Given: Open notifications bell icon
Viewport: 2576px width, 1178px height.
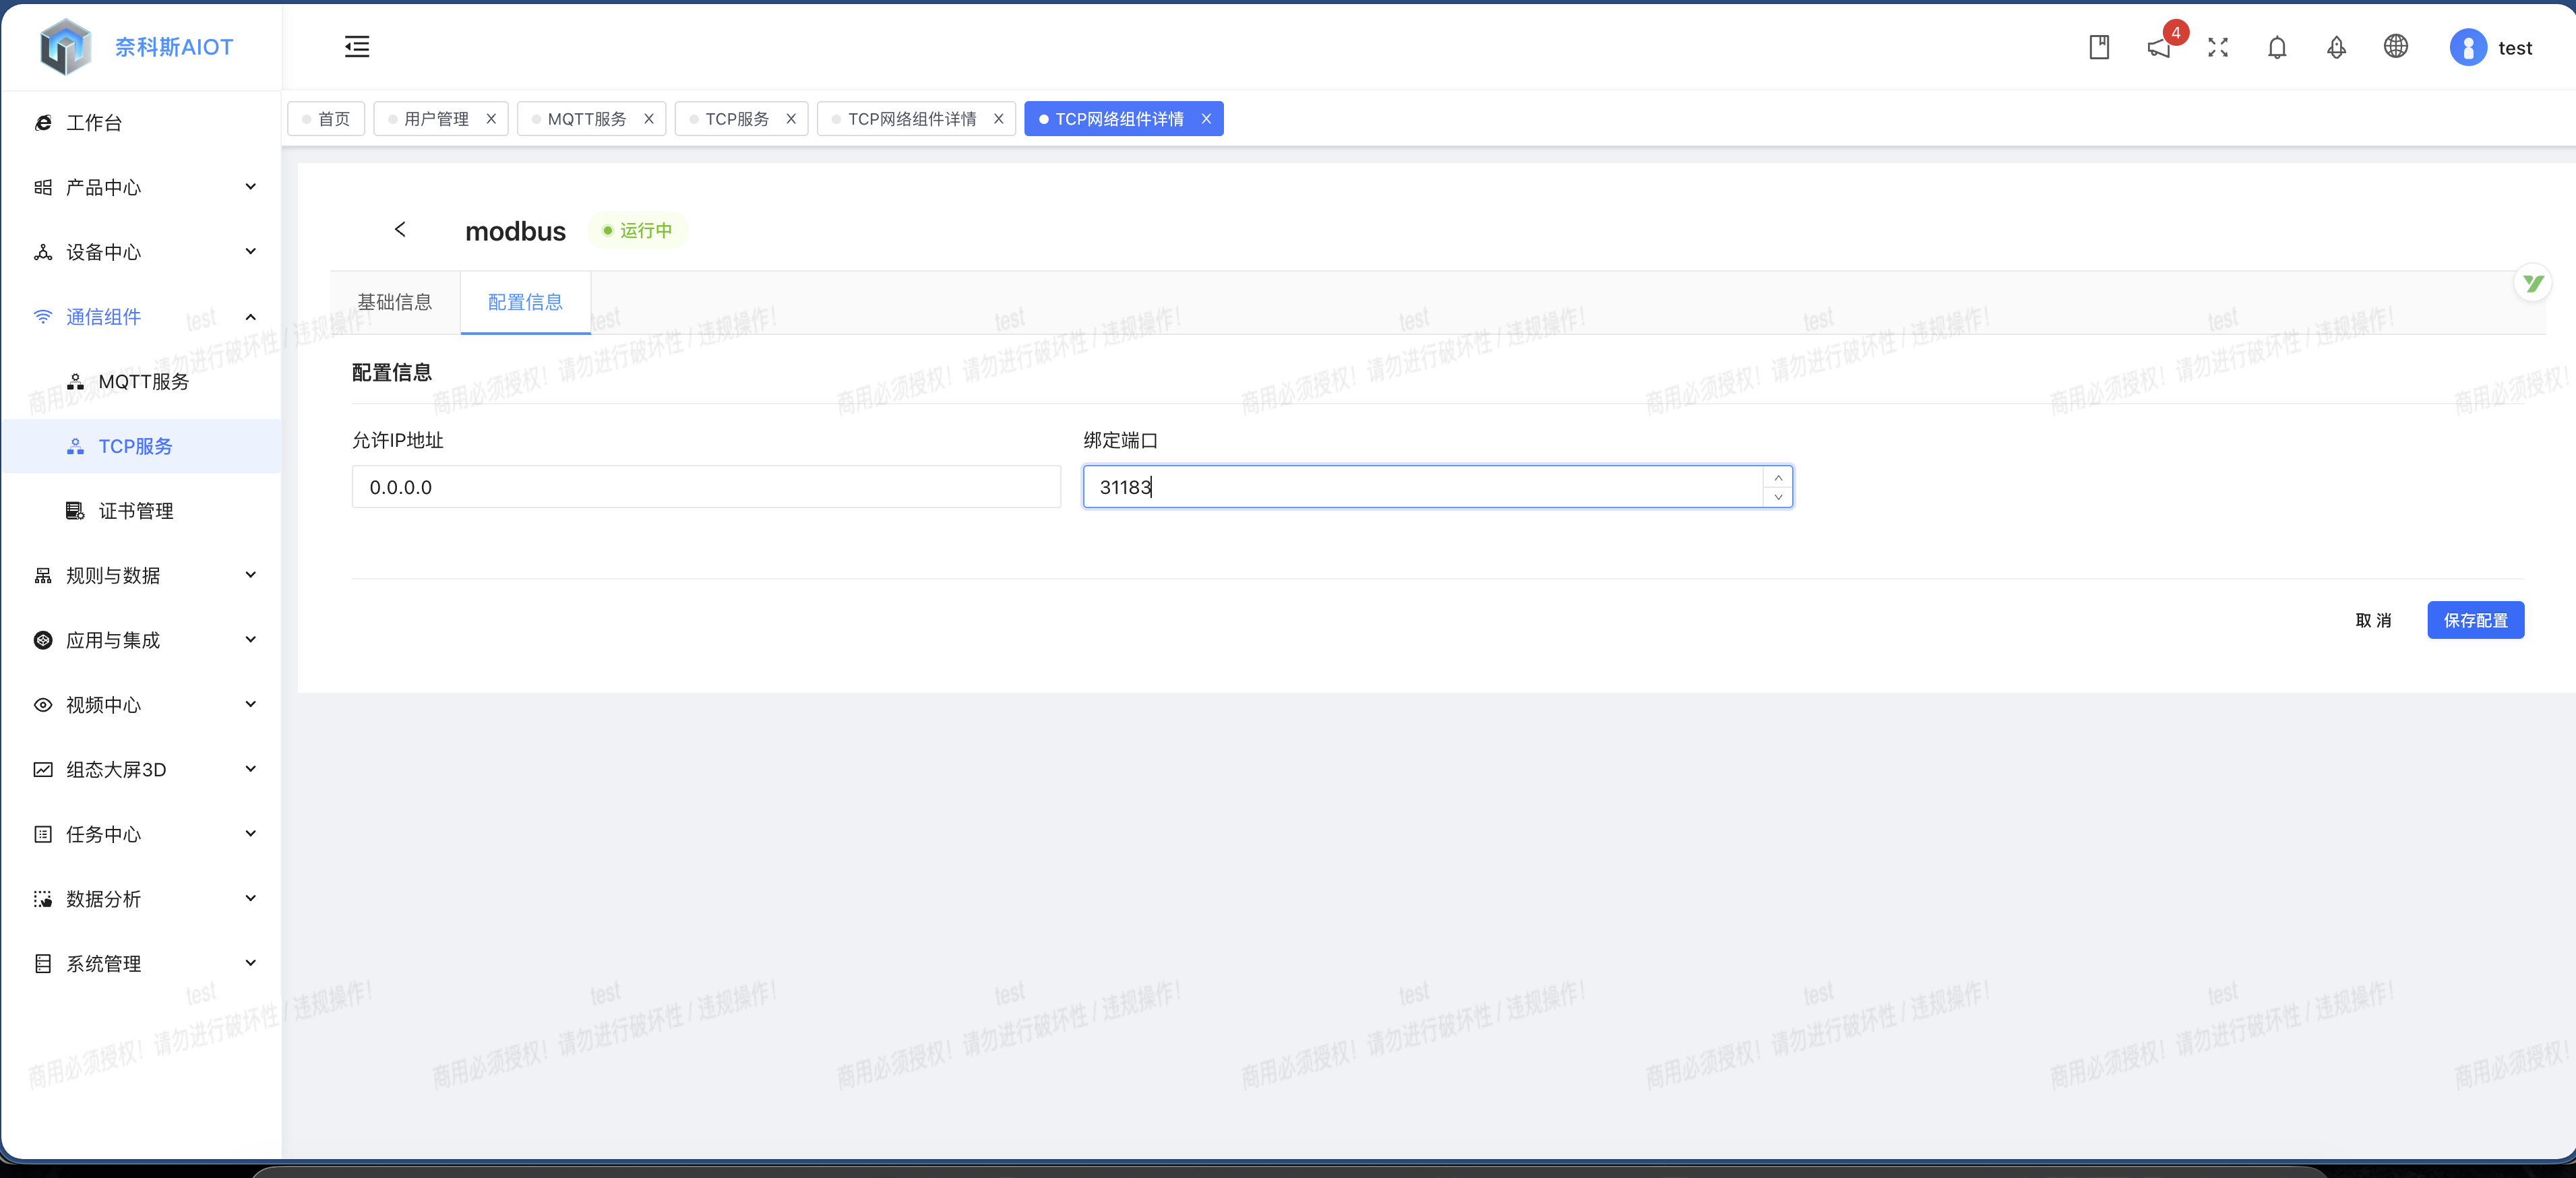Looking at the screenshot, I should click(2277, 47).
